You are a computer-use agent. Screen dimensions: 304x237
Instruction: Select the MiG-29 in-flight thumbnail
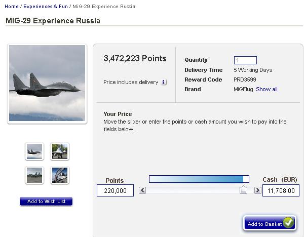tap(35, 151)
